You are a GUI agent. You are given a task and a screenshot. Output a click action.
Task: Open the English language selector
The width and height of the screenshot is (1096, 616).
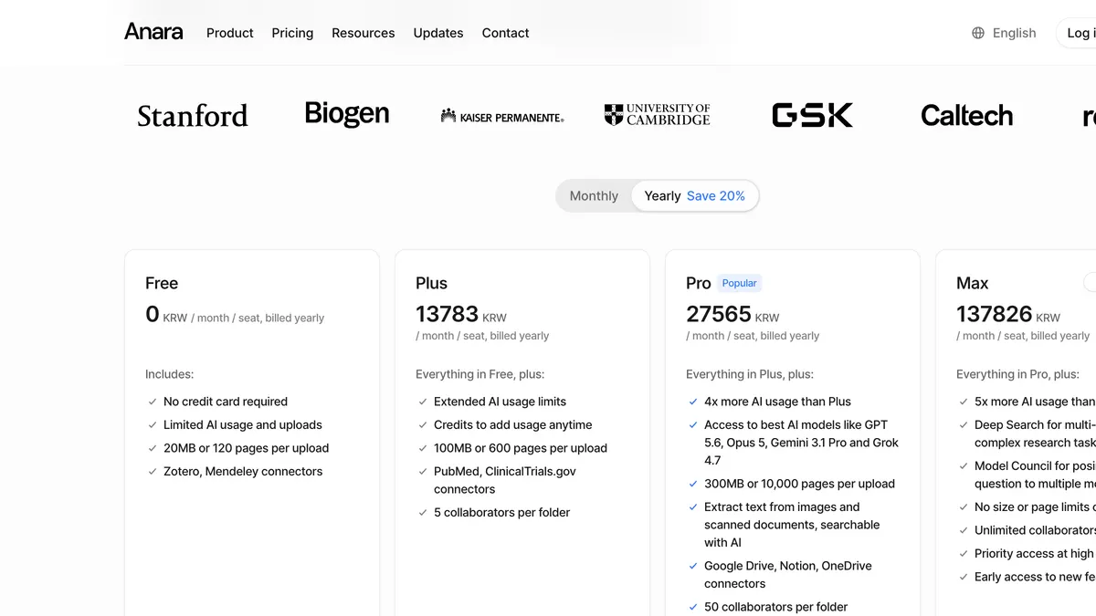click(x=1005, y=33)
